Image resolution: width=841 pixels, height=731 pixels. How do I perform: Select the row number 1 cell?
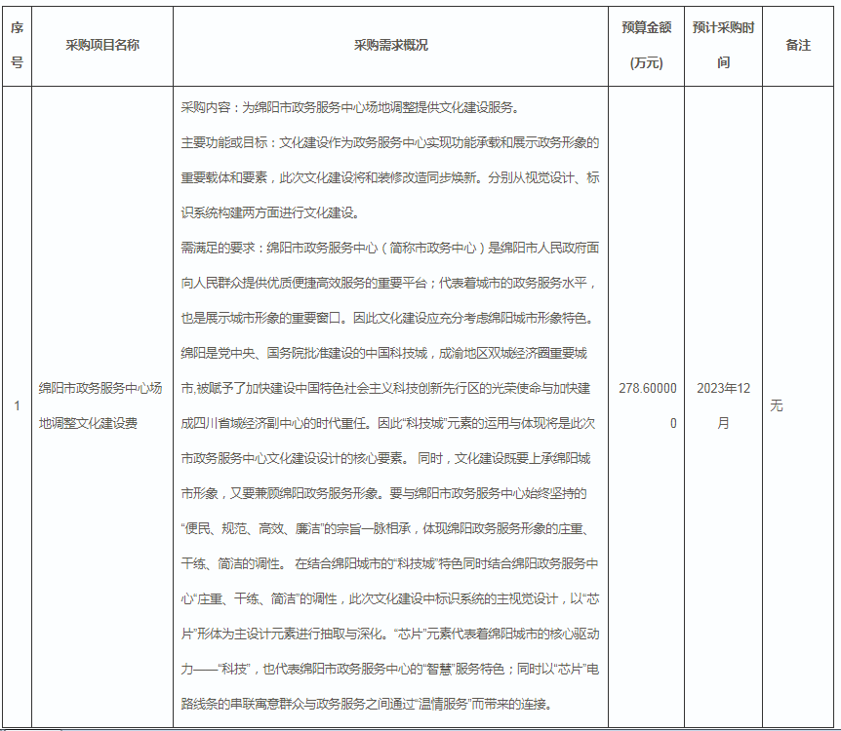17,405
